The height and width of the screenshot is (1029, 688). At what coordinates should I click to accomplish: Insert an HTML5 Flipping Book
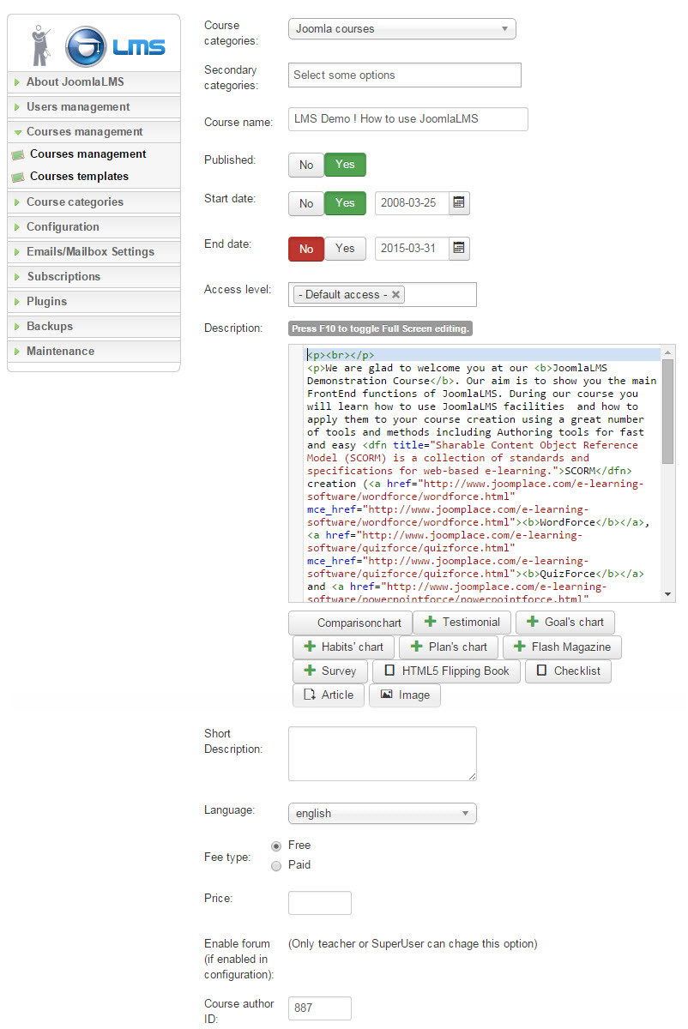point(446,671)
